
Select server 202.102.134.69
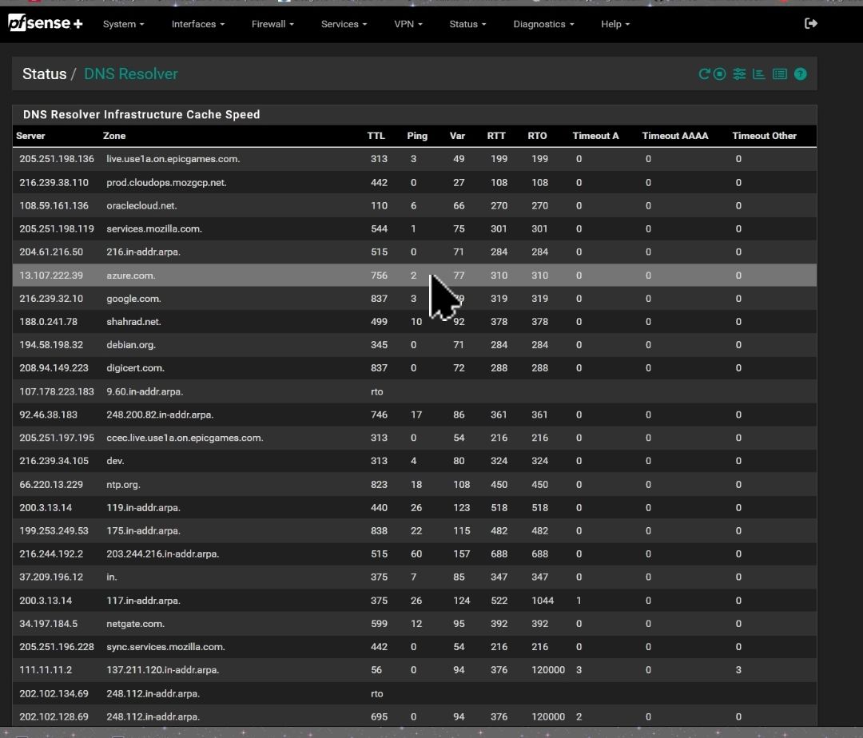click(x=54, y=693)
